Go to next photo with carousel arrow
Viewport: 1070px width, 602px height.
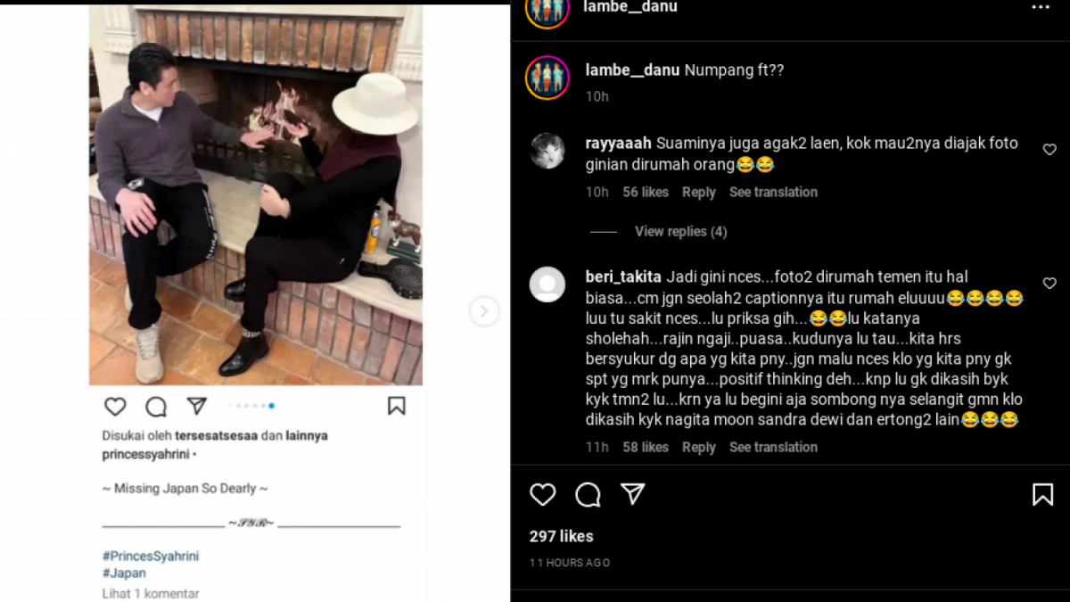click(x=484, y=311)
